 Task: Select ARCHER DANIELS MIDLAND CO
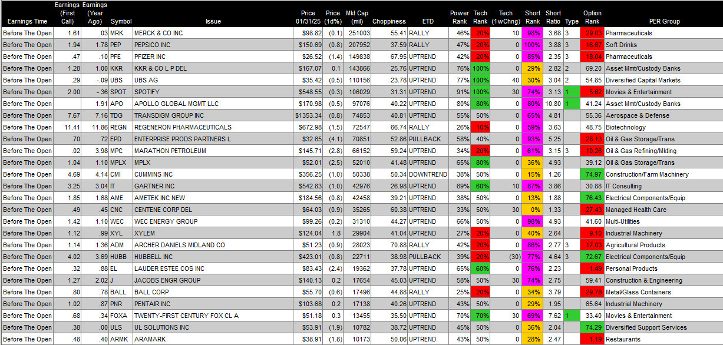pyautogui.click(x=179, y=245)
